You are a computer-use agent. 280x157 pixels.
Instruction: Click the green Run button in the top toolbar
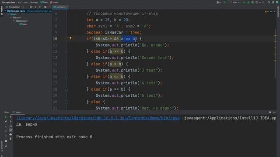(x=244, y=2)
